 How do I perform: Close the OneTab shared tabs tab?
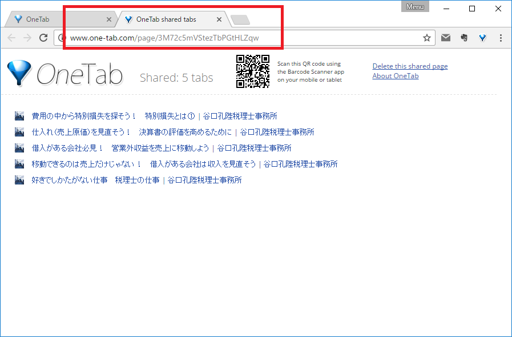pyautogui.click(x=219, y=19)
